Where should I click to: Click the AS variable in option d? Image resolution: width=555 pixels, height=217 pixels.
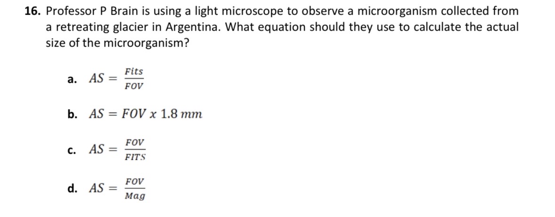coord(97,188)
